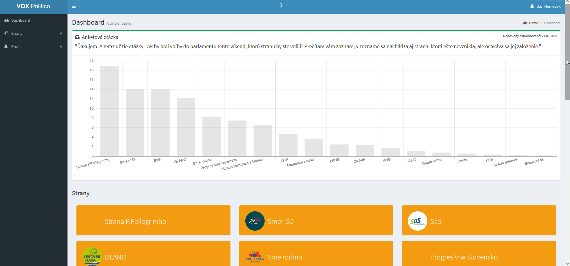
Task: Toggle the hamburger sidebar menu icon
Action: pos(74,6)
